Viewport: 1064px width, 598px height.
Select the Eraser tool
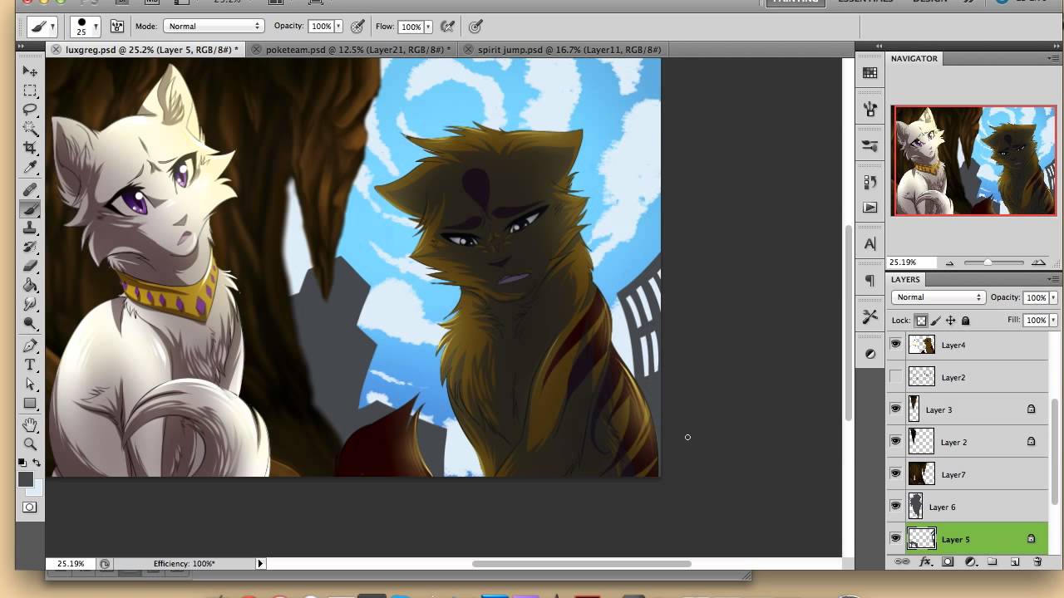(30, 267)
